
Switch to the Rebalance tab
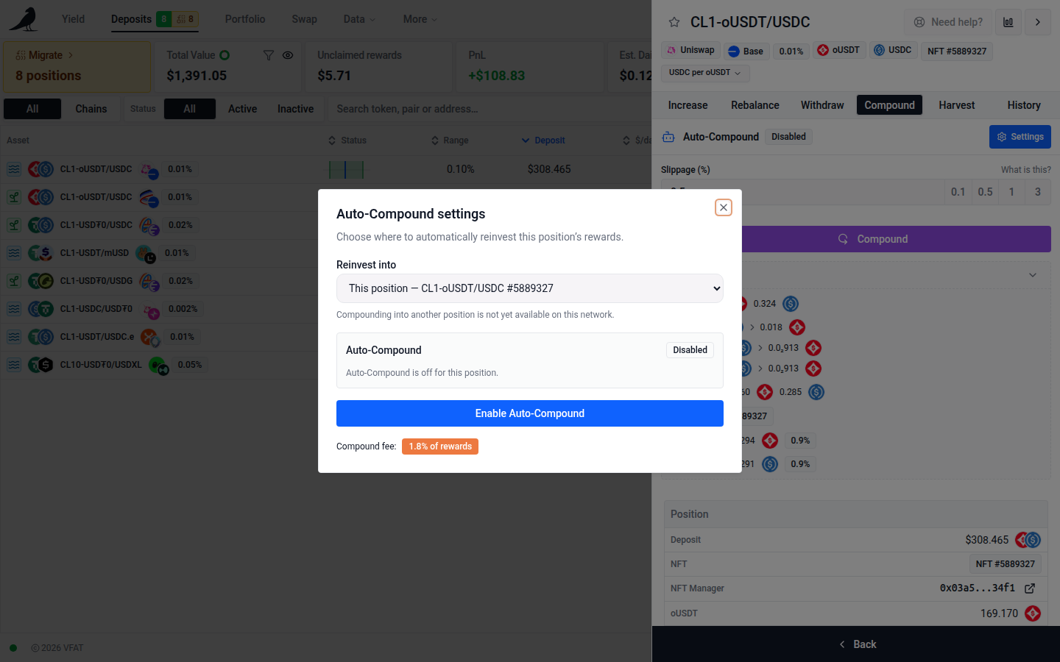755,105
